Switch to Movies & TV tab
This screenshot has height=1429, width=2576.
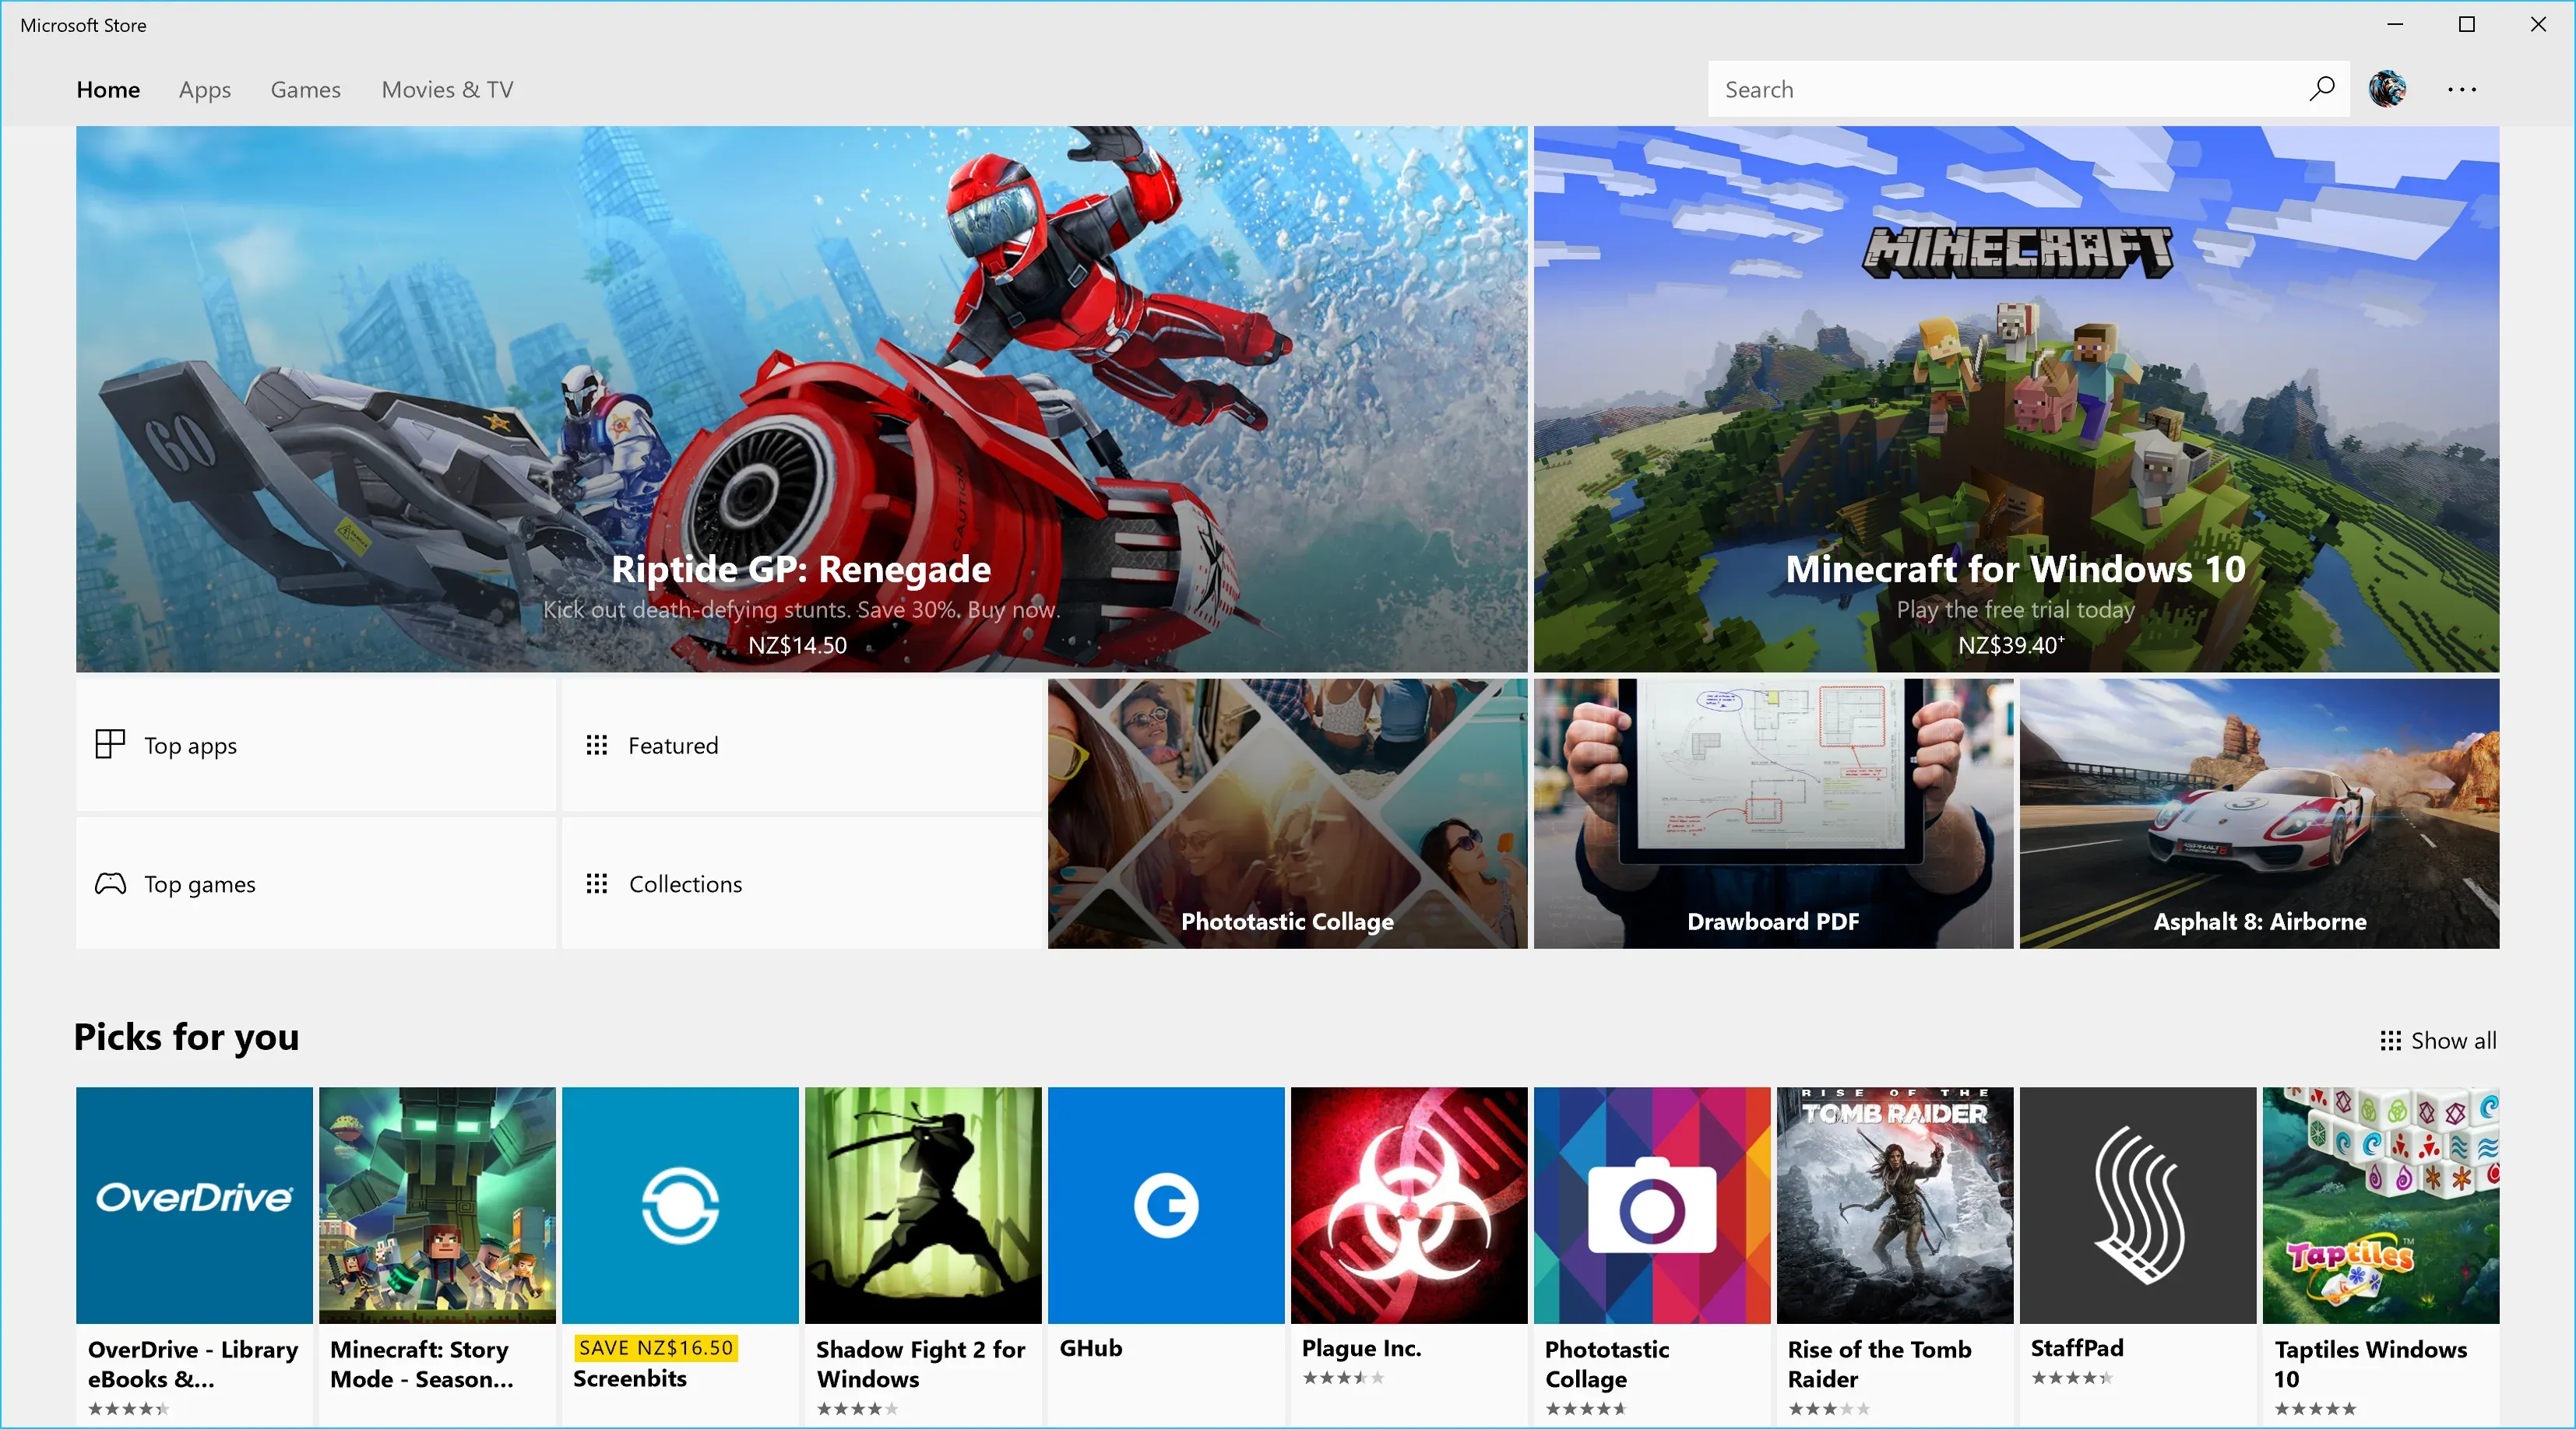(x=447, y=90)
